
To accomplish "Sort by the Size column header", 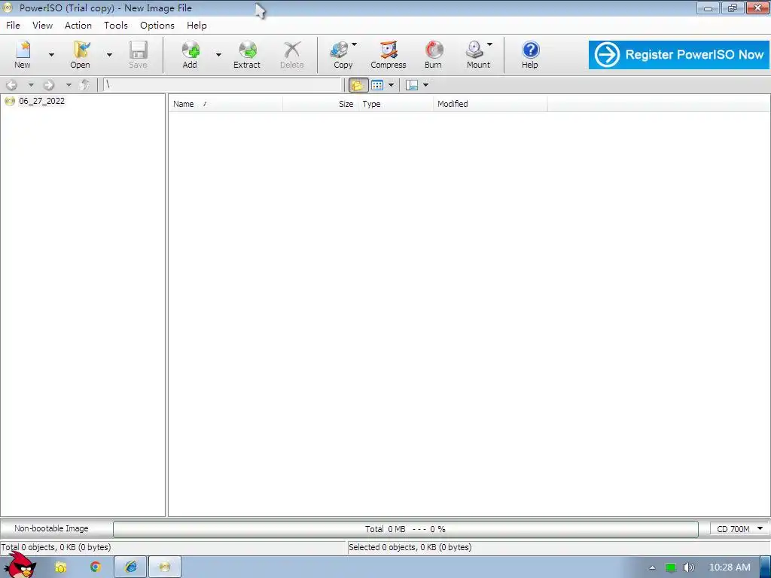I will pos(321,104).
